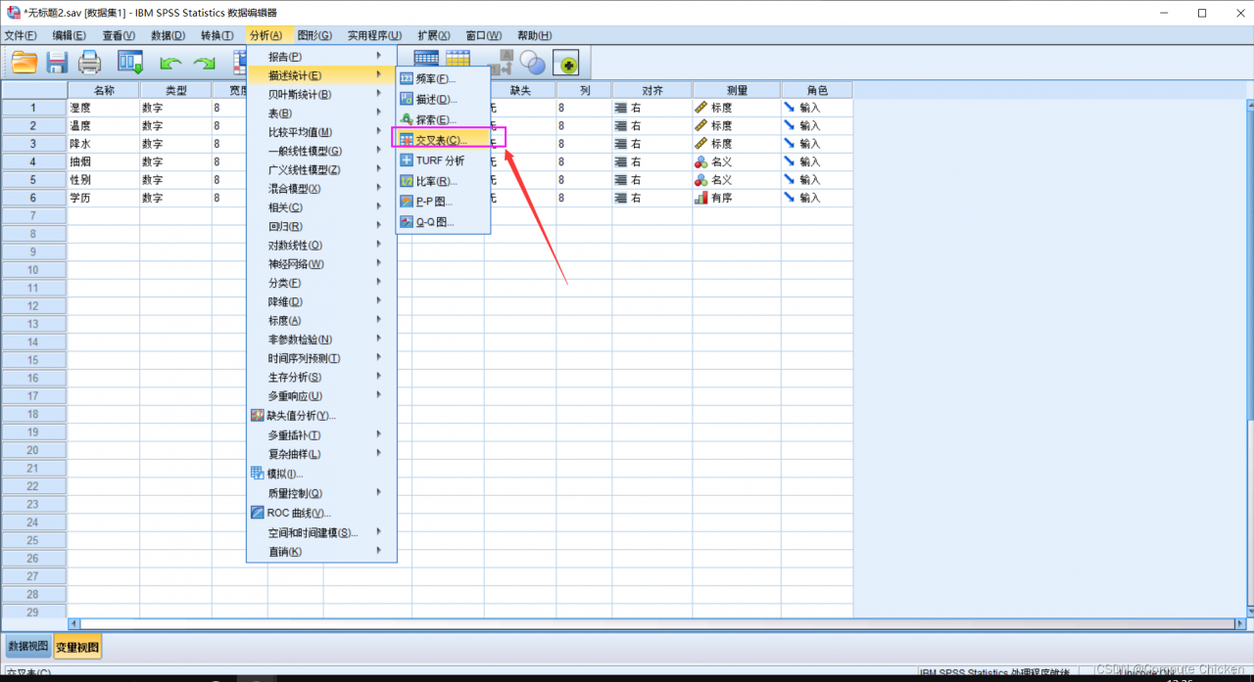Open the 文件(F) menu

coord(21,35)
